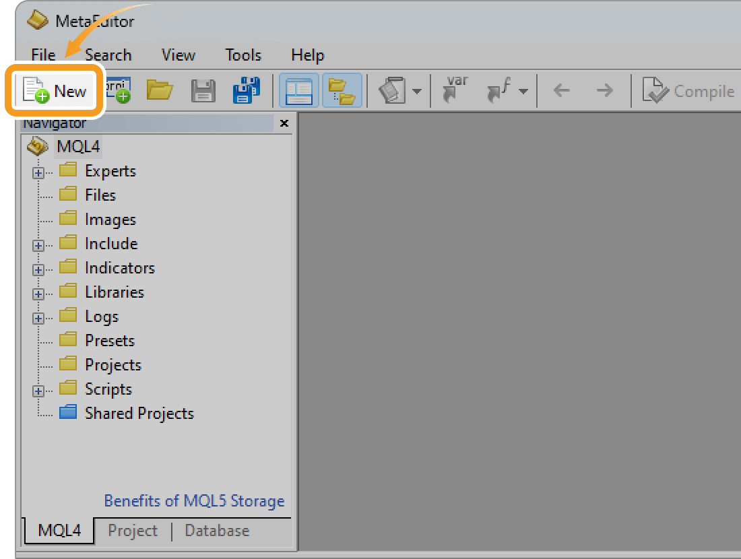Save the current file using the floppy disk icon
The height and width of the screenshot is (559, 741).
(x=203, y=90)
